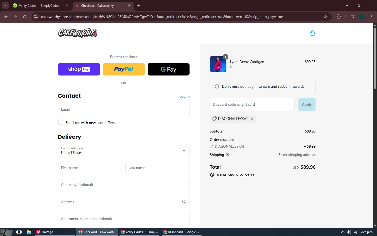The height and width of the screenshot is (236, 377).
Task: Open the media control icon in toolbar
Action: (352, 17)
